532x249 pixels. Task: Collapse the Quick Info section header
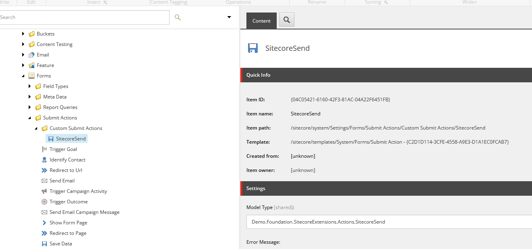point(386,75)
